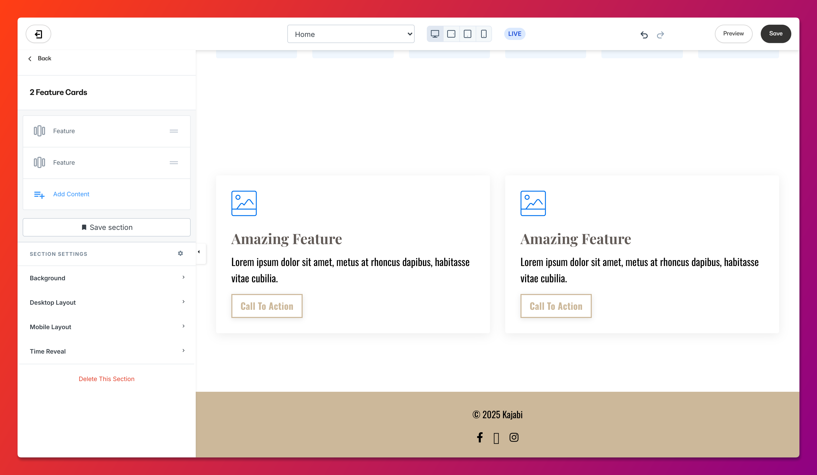Click right card Amazing Feature heading

[x=576, y=239]
